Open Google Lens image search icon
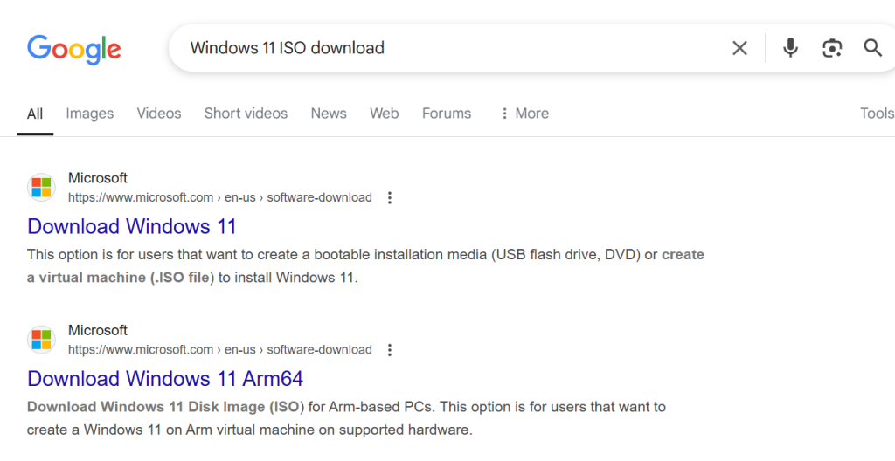Image resolution: width=895 pixels, height=461 pixels. click(832, 48)
